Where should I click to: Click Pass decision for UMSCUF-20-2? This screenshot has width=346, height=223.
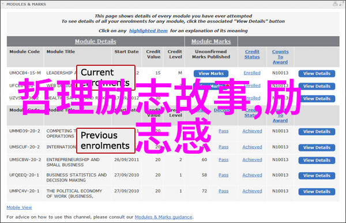pos(224,147)
